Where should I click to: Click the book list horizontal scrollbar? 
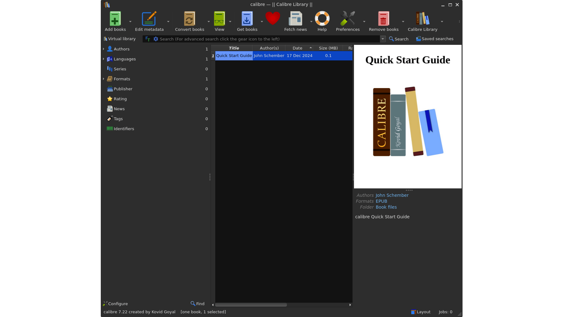251,305
